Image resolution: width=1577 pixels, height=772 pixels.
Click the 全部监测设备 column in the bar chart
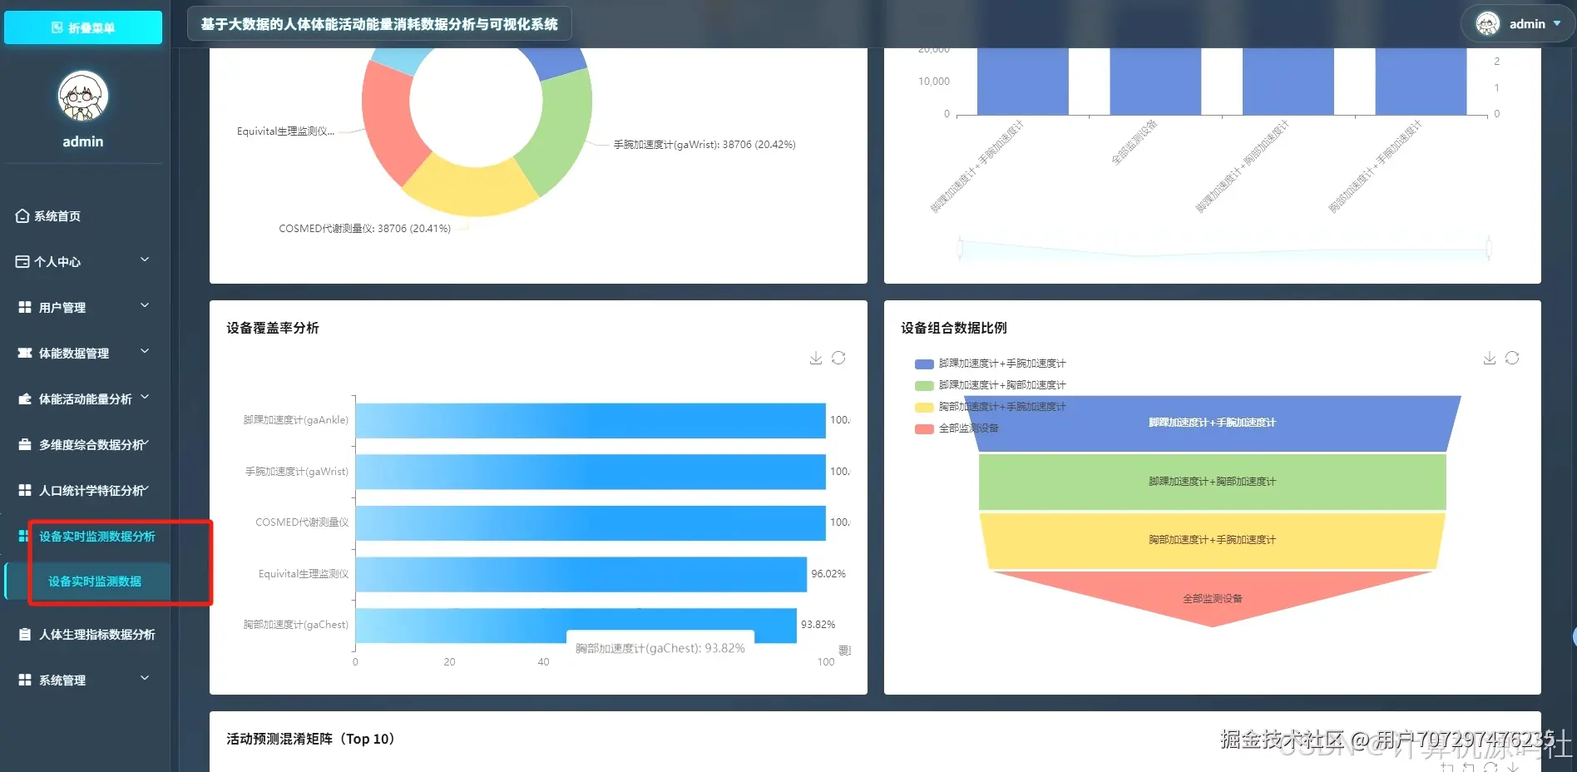tap(1155, 82)
